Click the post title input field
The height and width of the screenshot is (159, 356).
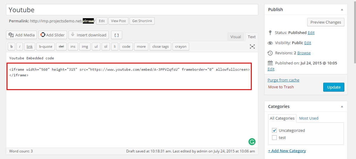[132, 10]
